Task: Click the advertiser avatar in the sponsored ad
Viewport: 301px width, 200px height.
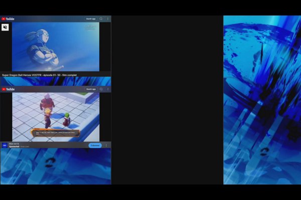Action: tap(5, 145)
